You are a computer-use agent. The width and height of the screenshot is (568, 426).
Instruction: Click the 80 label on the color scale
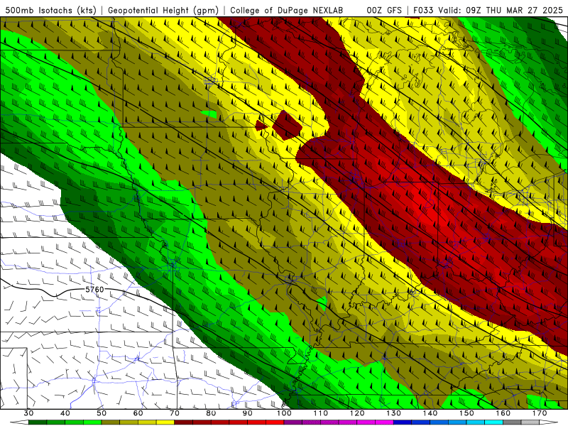(x=211, y=413)
